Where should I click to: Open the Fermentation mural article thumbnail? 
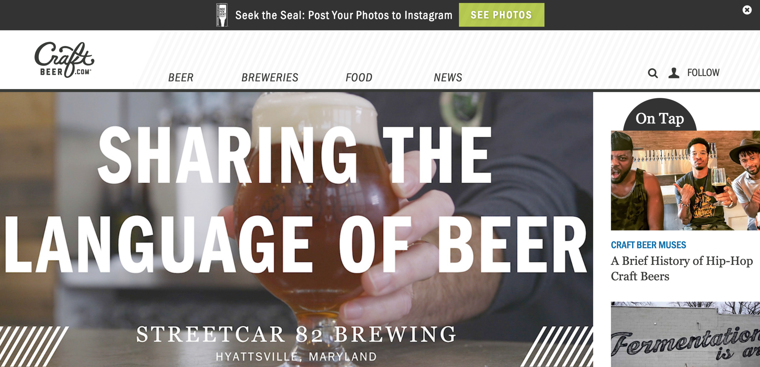(686, 334)
